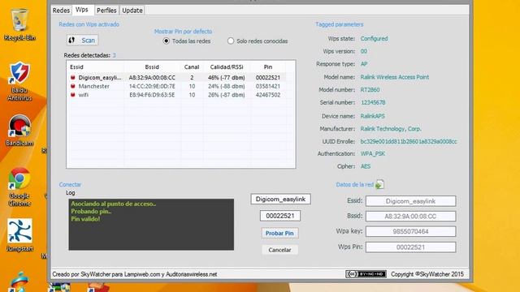The height and width of the screenshot is (292, 520).
Task: Click the Ralink Wireless Access Point model name
Action: click(x=395, y=77)
